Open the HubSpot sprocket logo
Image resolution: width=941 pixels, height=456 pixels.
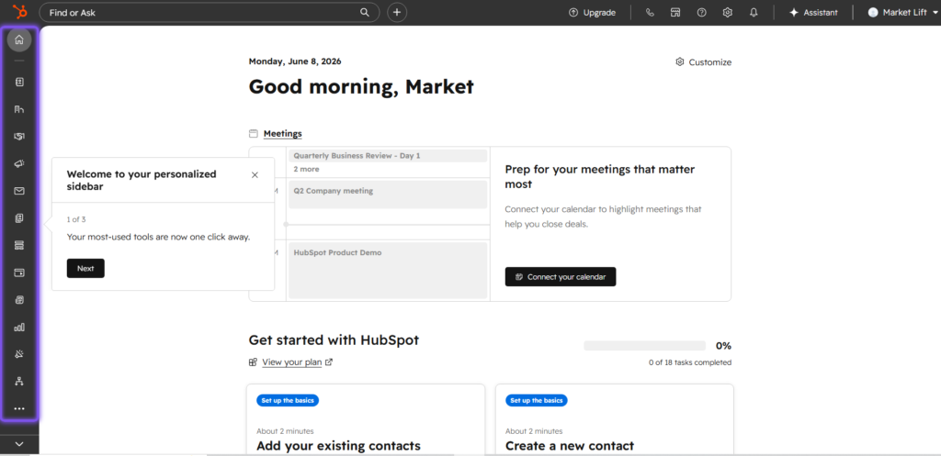point(19,12)
